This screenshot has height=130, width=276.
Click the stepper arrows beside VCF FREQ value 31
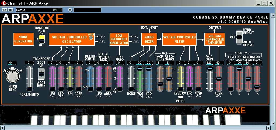click(x=164, y=63)
